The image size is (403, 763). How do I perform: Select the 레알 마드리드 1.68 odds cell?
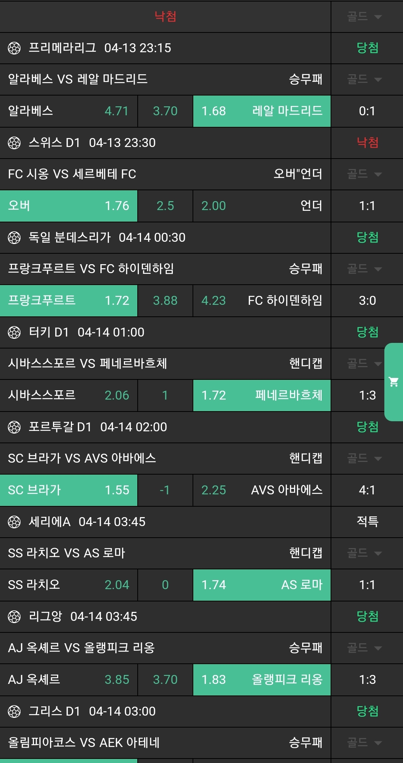[x=262, y=111]
